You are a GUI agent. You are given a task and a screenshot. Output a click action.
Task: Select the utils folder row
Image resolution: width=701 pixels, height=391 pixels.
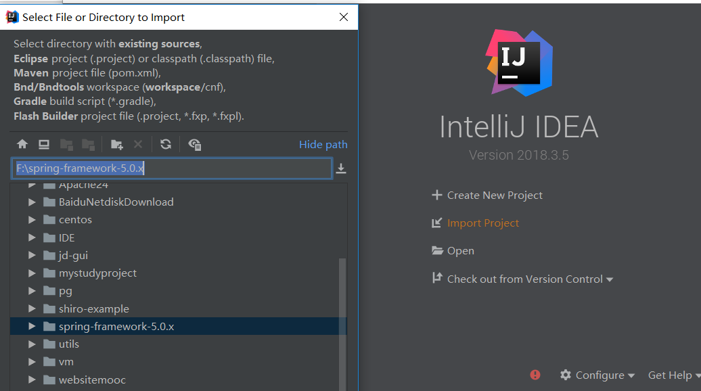[x=178, y=344]
